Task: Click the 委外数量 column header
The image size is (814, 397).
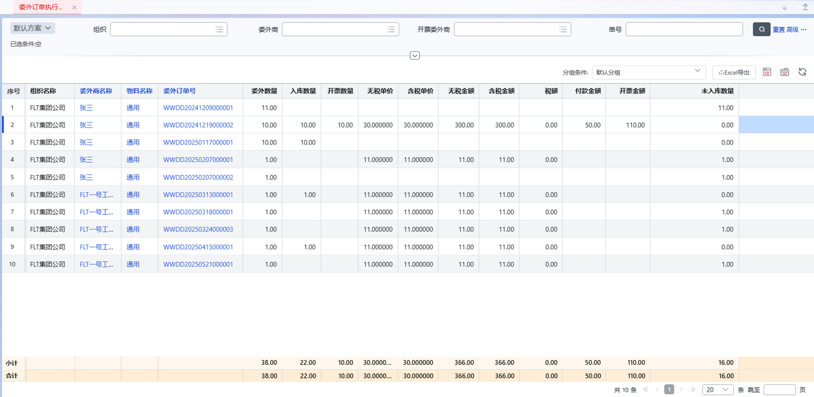Action: tap(264, 91)
